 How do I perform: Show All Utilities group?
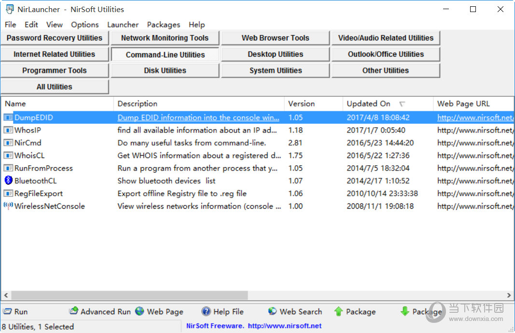pos(55,87)
